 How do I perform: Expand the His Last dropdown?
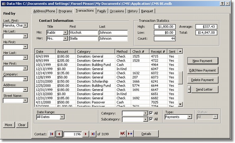click(x=25, y=36)
